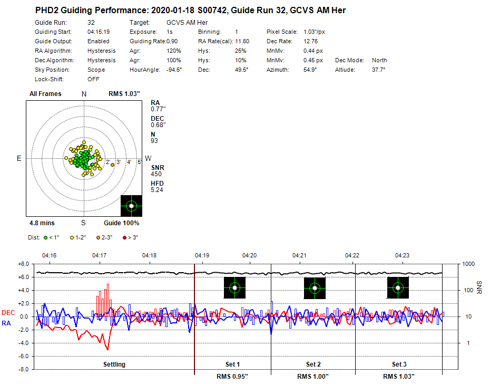Screen dimensions: 490x384
Task: Click the Set 3 guide star thumbnail
Action: [398, 287]
